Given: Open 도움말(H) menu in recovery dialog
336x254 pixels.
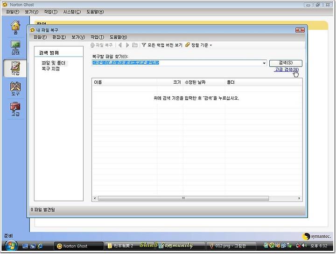Looking at the screenshot, I should 118,37.
